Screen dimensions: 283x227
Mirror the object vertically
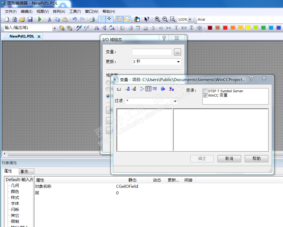[104, 28]
